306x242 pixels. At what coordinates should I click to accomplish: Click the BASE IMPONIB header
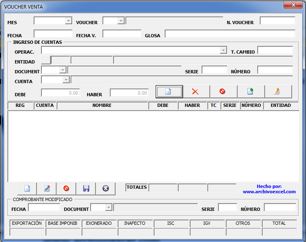point(63,224)
